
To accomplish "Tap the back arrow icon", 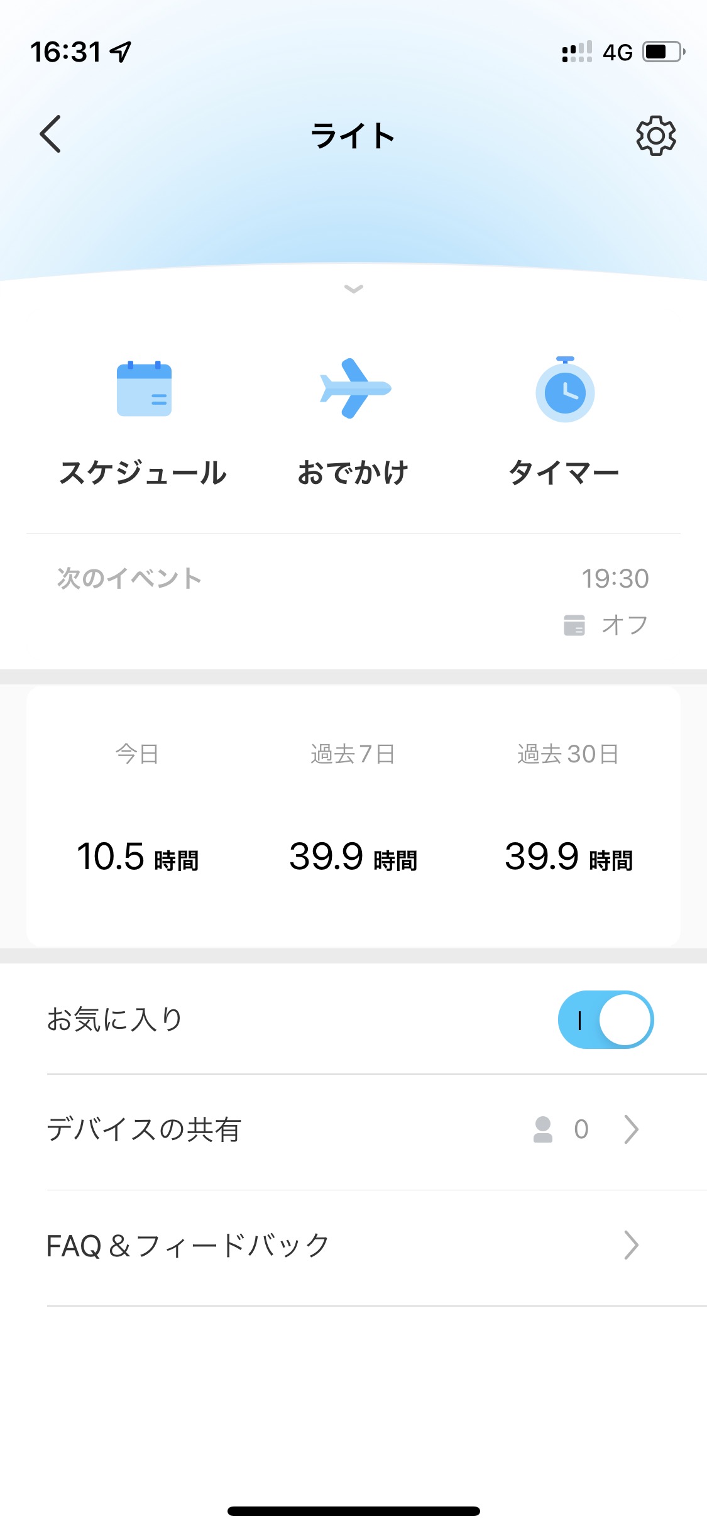I will (50, 134).
